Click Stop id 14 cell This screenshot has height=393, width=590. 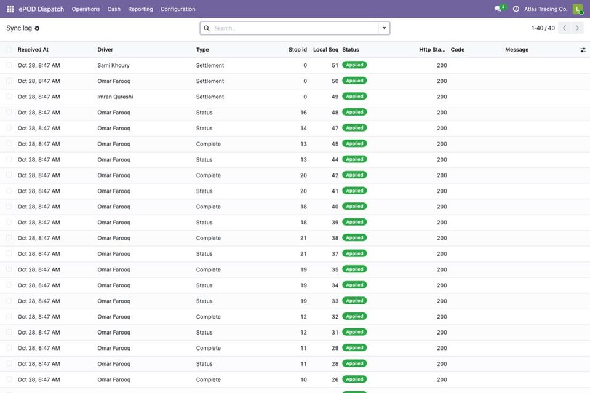pos(304,129)
